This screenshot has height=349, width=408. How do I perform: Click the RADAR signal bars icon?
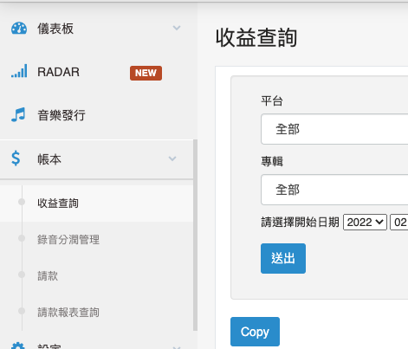(19, 71)
